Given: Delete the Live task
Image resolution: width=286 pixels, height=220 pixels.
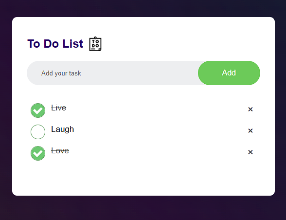Looking at the screenshot, I should [250, 109].
